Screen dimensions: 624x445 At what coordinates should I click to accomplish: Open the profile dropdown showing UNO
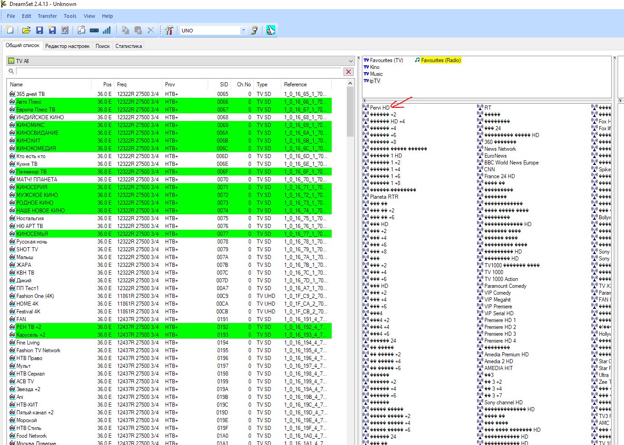243,31
